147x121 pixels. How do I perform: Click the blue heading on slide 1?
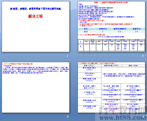pyautogui.click(x=36, y=9)
